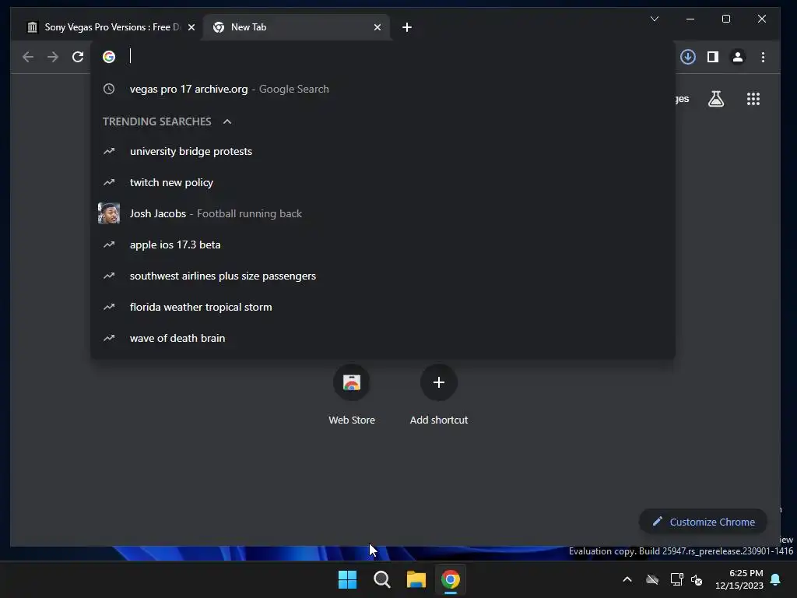Screen dimensions: 797x598
Task: Click the Add shortcut plus icon
Action: [439, 382]
